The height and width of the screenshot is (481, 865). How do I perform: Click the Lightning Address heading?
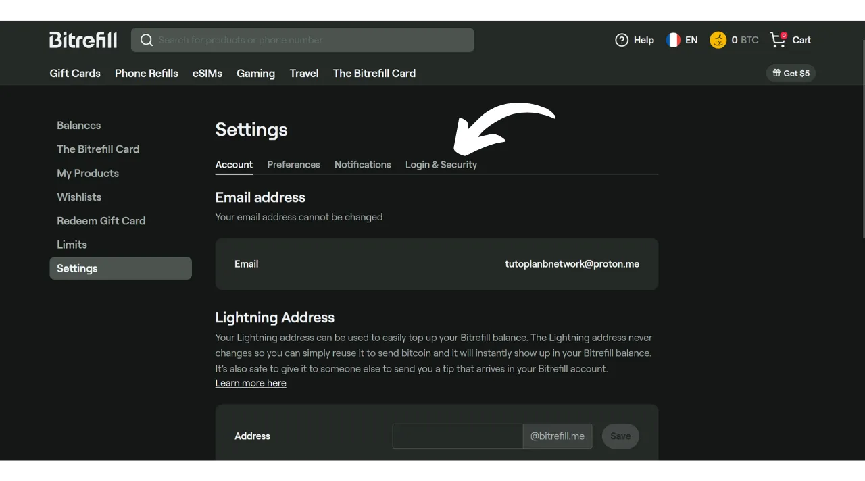tap(275, 318)
